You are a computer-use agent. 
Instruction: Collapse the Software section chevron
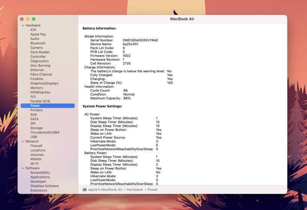point(23,168)
